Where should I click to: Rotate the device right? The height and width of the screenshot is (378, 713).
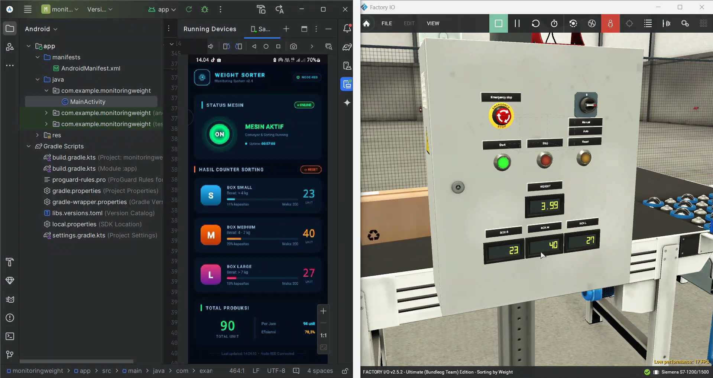[x=239, y=46]
